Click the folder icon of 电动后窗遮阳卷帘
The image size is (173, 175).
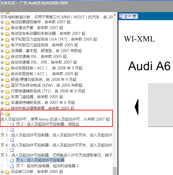pos(7,22)
